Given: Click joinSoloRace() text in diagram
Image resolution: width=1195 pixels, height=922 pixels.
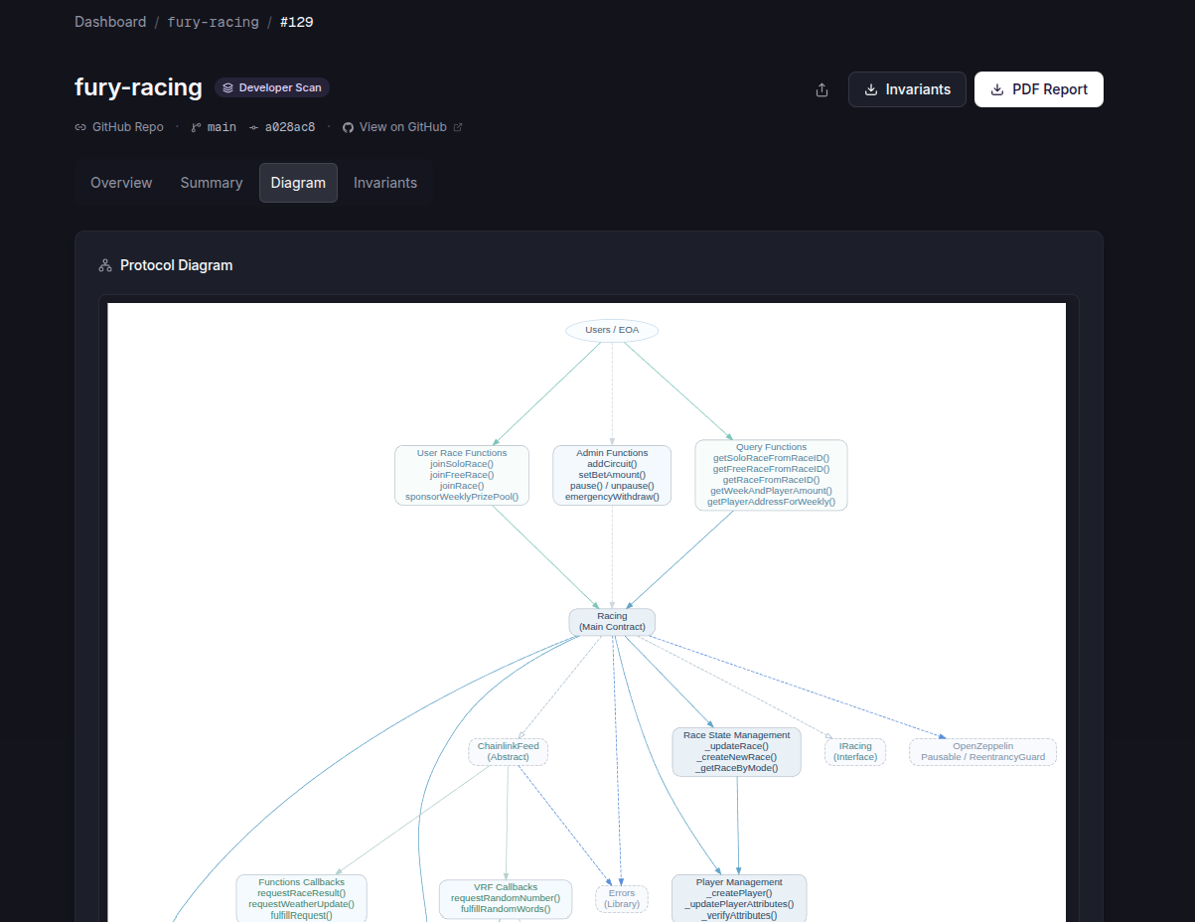Looking at the screenshot, I should (462, 464).
